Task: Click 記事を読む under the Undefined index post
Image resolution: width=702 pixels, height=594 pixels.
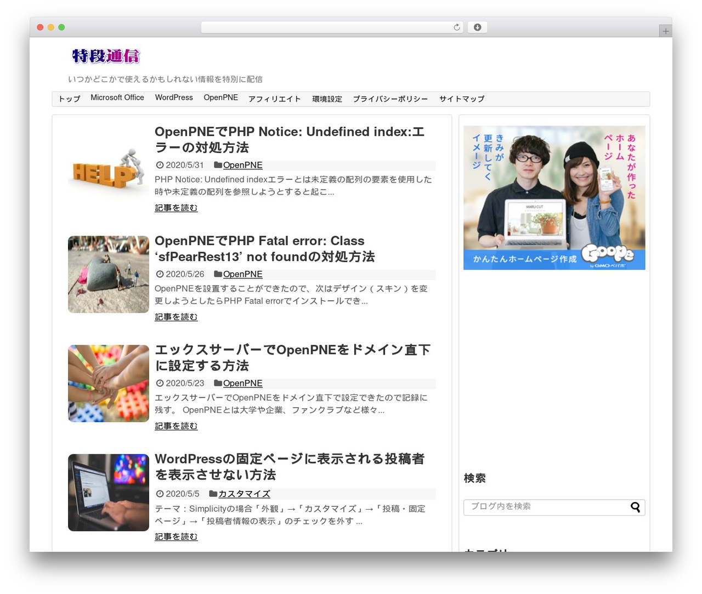Action: click(176, 208)
